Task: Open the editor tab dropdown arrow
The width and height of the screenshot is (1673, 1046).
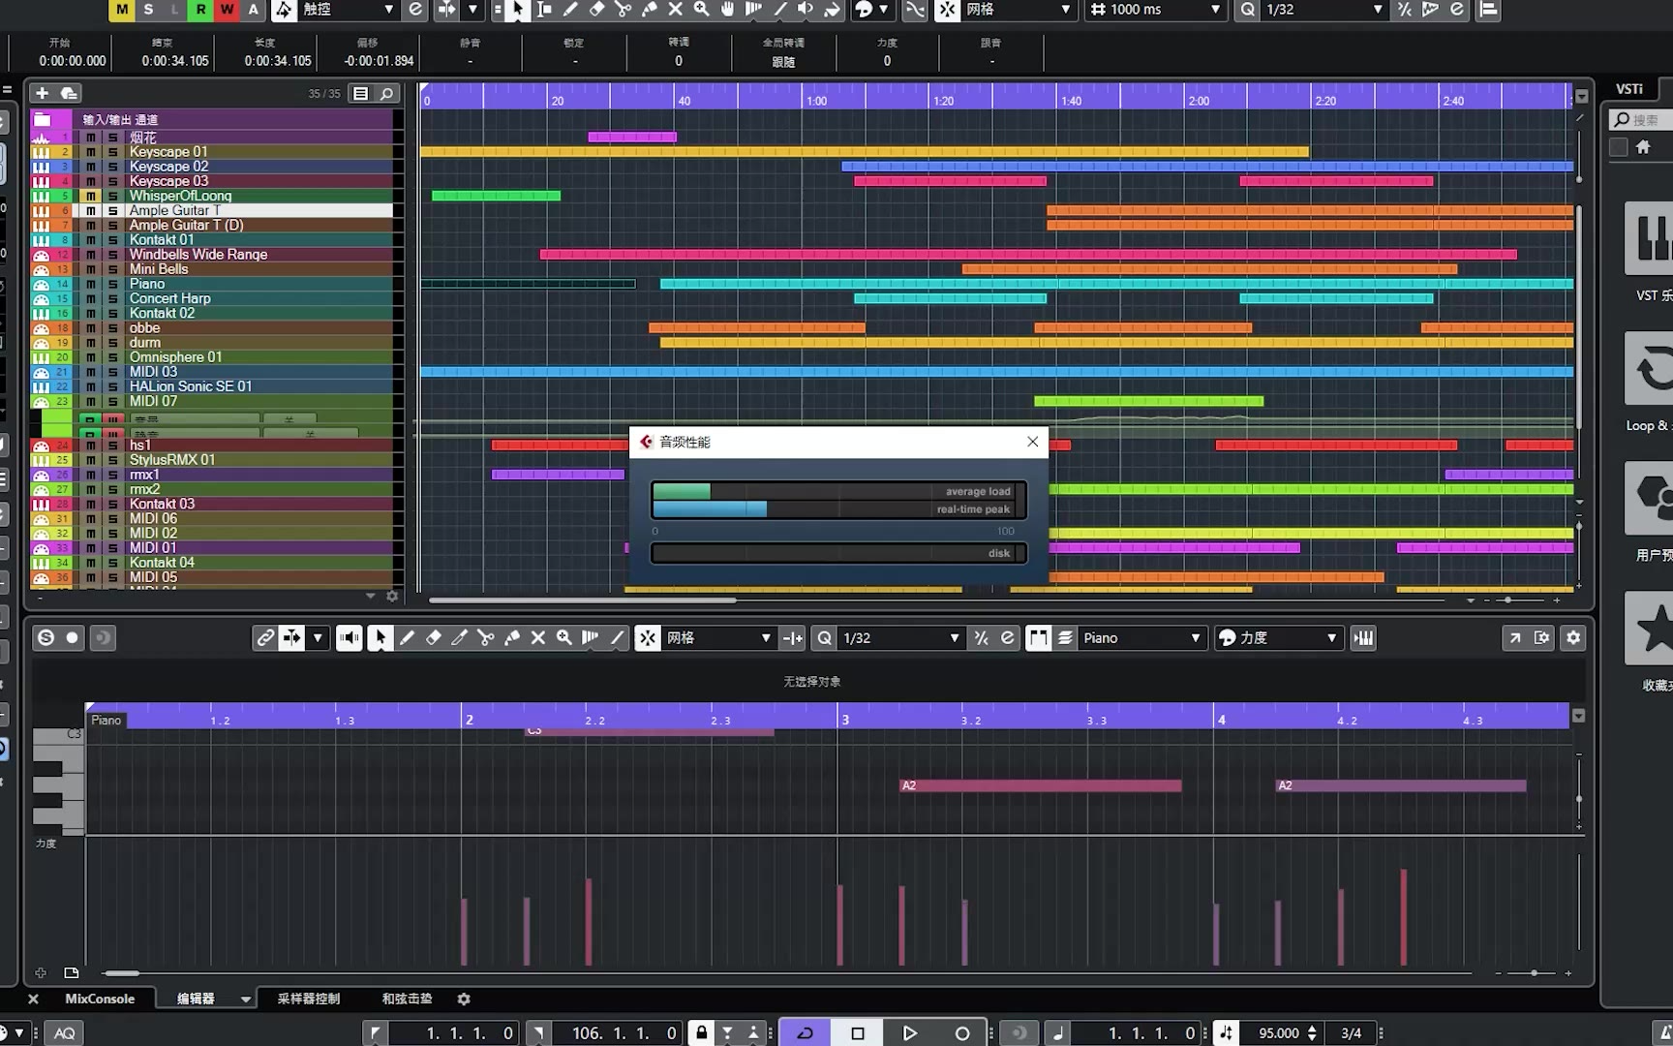Action: 245,999
